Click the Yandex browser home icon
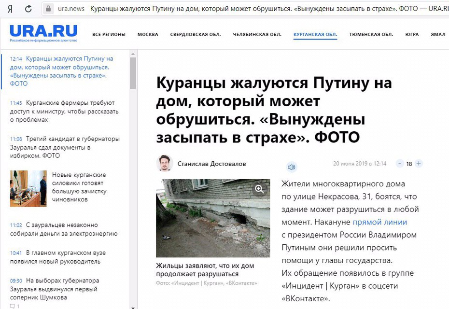 (x=10, y=9)
